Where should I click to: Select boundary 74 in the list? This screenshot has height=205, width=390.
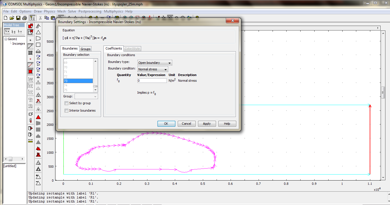coord(78,85)
